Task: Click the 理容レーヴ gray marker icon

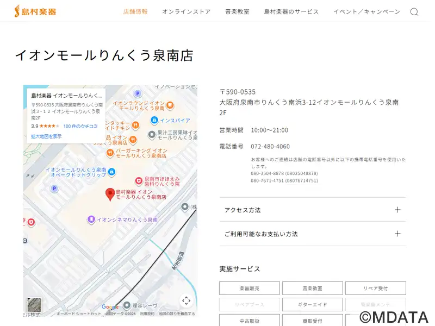Action: pos(127,305)
